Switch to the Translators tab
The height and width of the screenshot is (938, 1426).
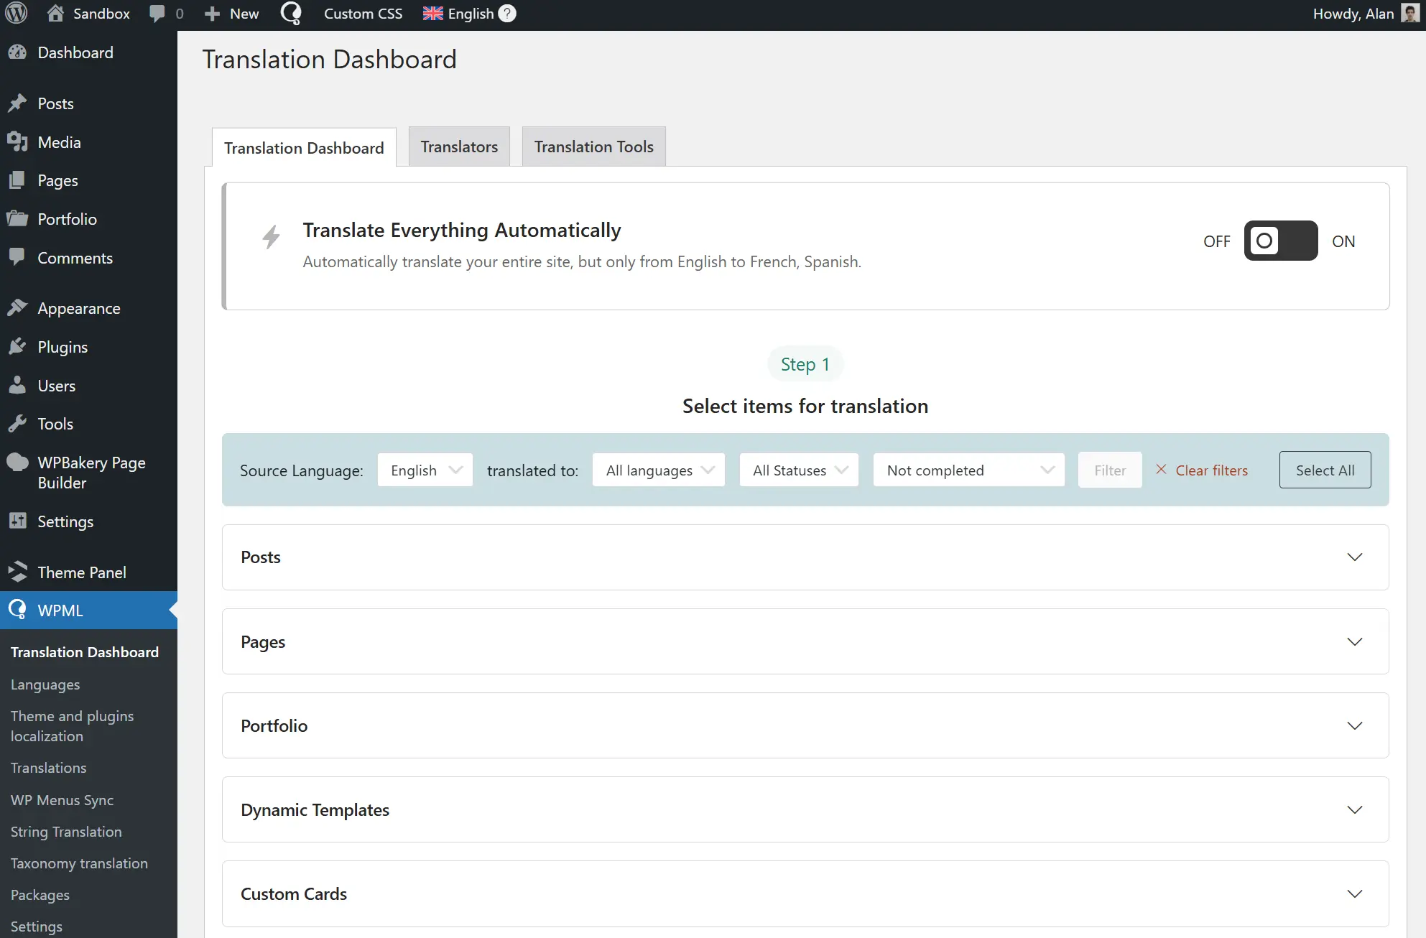[458, 146]
